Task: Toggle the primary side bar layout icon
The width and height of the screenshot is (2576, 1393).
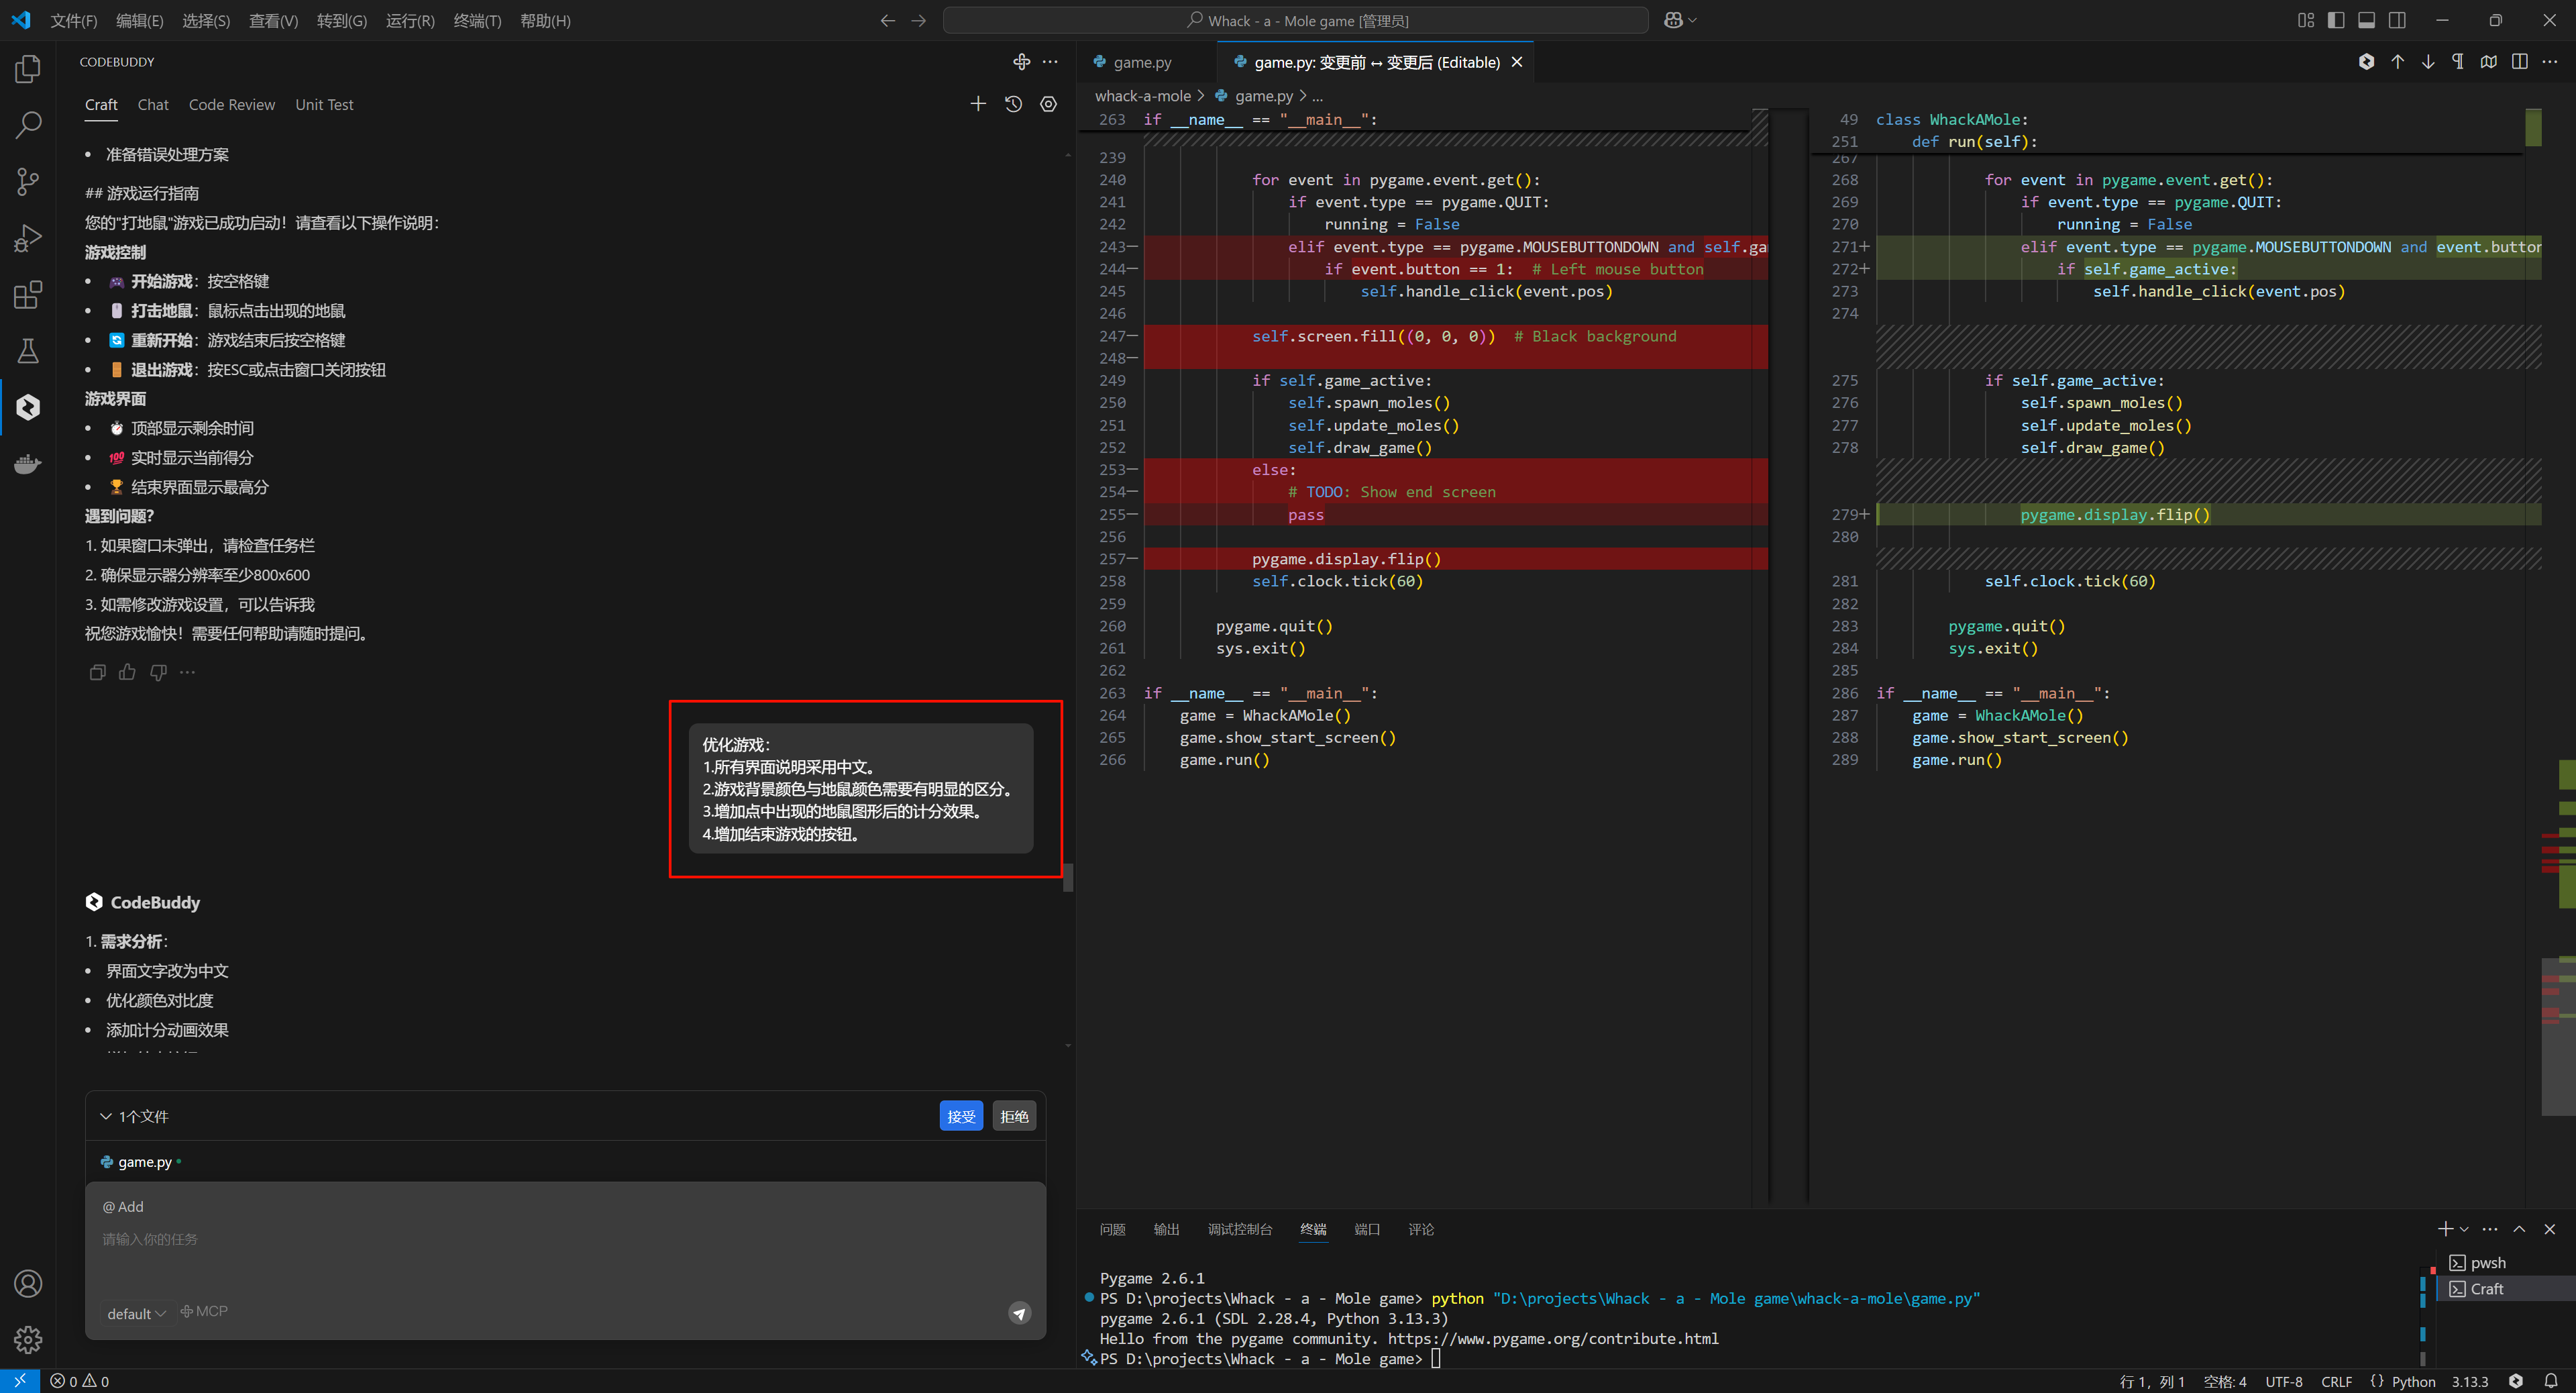Action: (2336, 20)
